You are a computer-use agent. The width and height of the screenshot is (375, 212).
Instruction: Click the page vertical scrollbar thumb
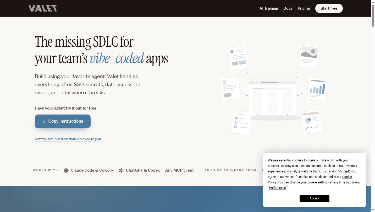point(373,14)
